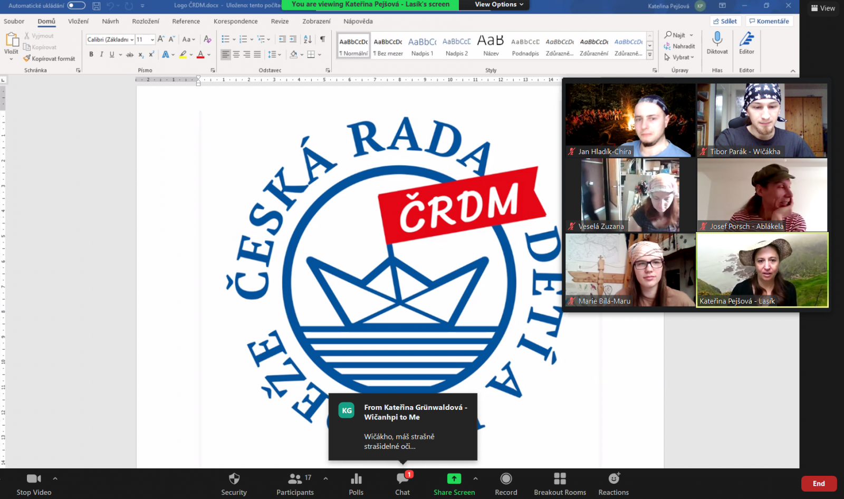Screen dimensions: 844x499
Task: Switch to Revize tab
Action: [280, 21]
